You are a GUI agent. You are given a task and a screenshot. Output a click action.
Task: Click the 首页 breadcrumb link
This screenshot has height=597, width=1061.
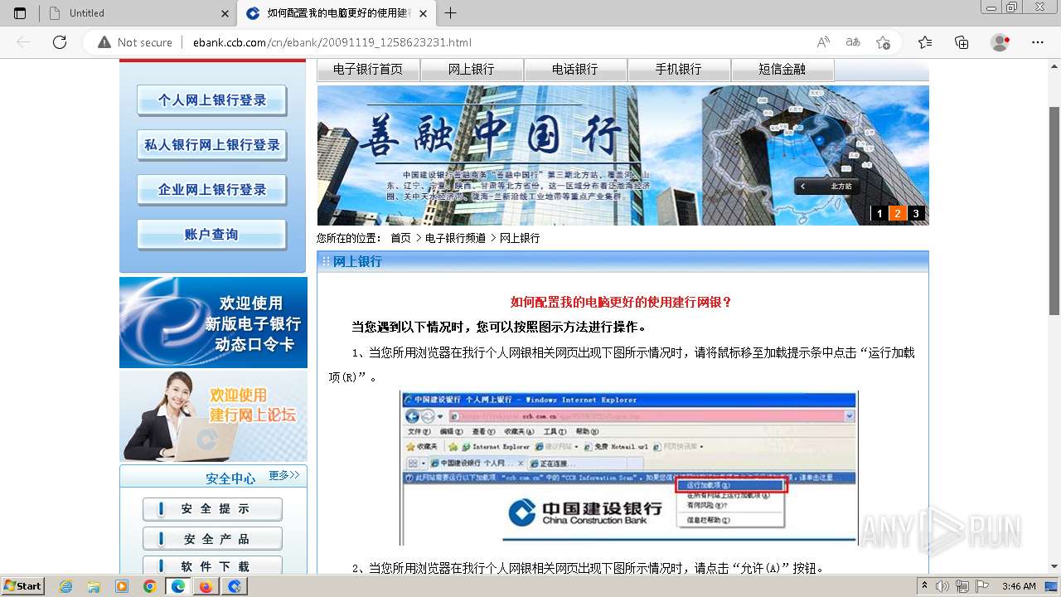400,238
